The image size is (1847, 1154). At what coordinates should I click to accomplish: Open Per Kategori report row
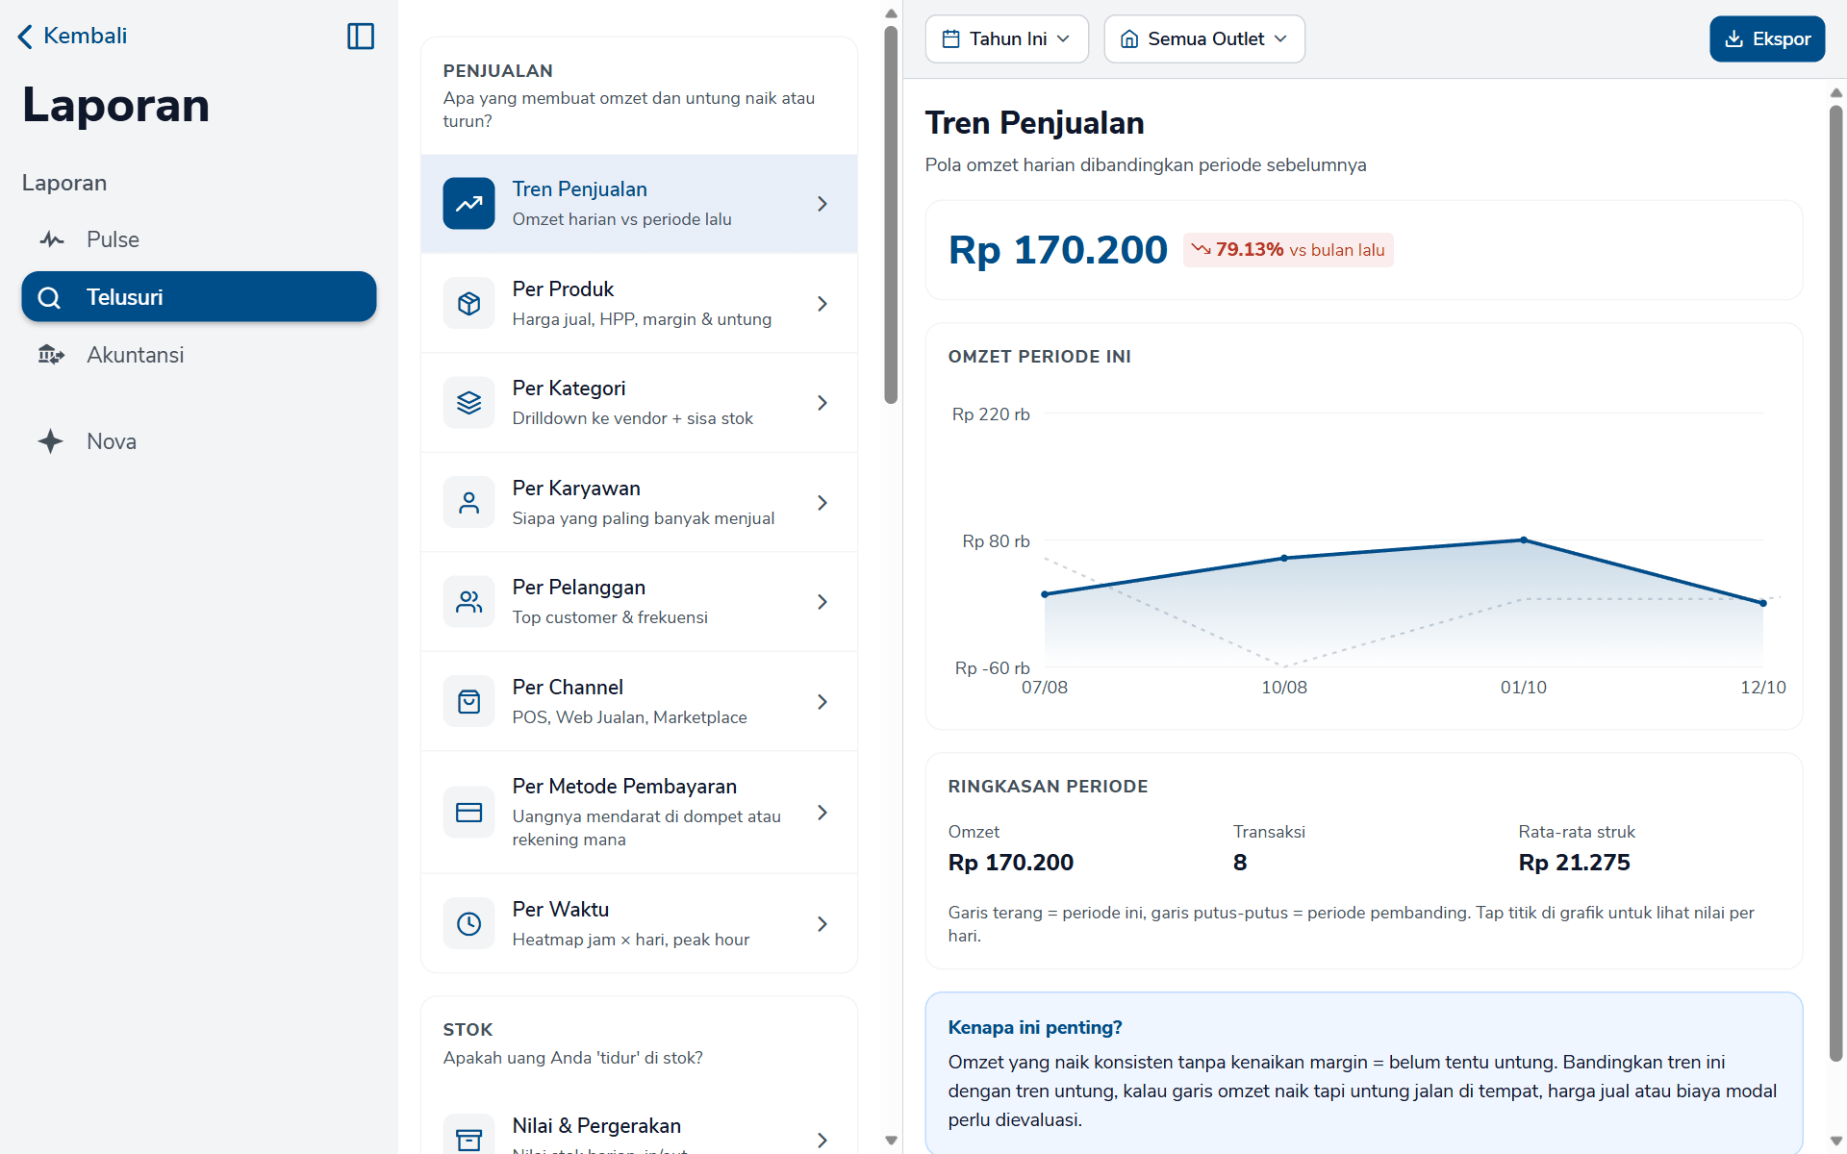639,403
